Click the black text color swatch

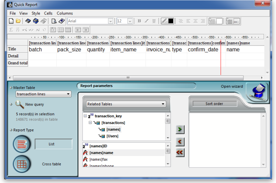(x=171, y=21)
